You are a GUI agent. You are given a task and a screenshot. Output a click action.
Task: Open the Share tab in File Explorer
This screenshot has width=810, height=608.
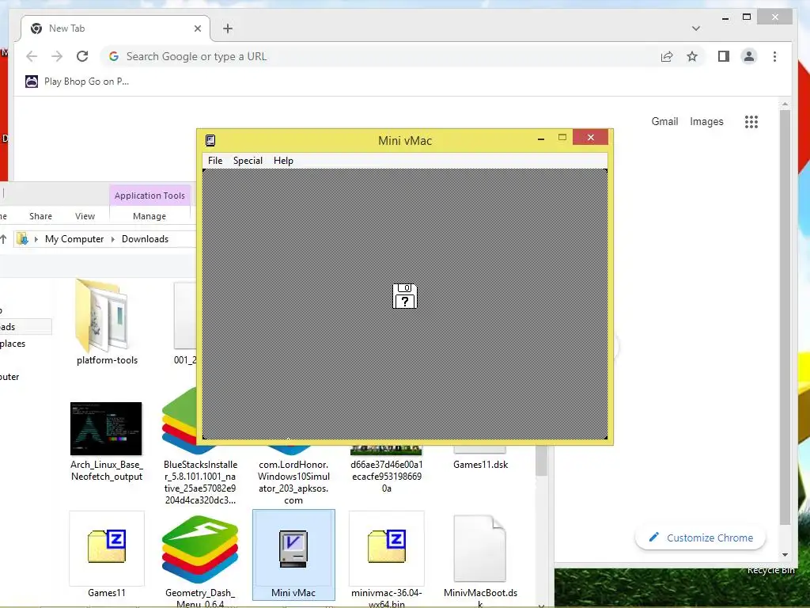tap(40, 216)
